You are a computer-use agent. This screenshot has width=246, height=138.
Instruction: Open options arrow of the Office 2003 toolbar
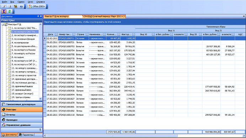coord(47,7)
